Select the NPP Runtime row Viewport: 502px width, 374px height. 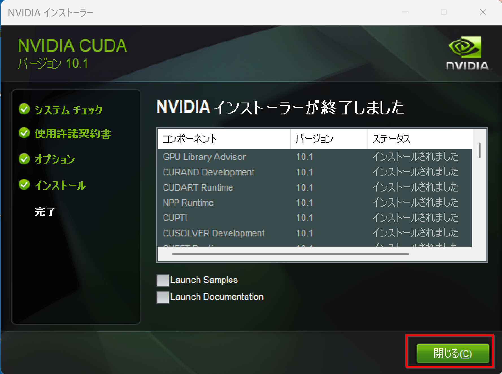coord(315,203)
